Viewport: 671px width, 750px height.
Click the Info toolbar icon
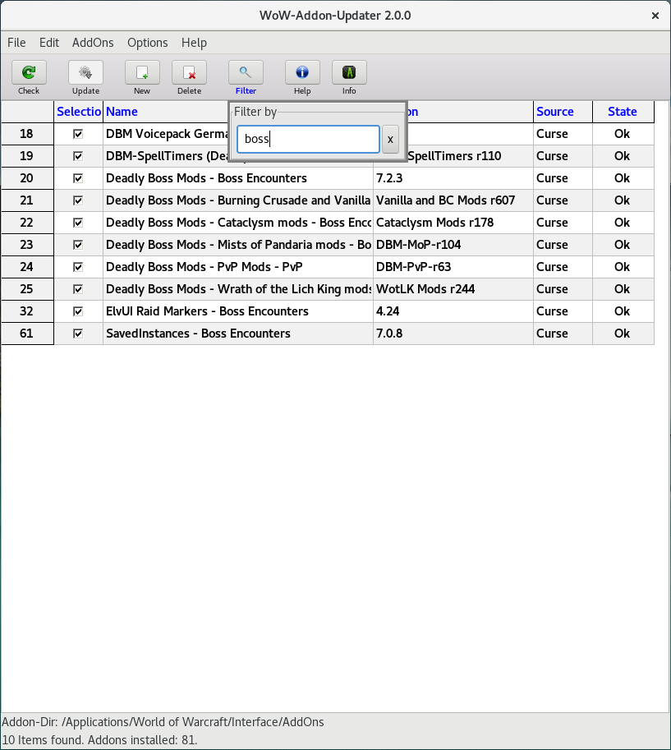349,73
